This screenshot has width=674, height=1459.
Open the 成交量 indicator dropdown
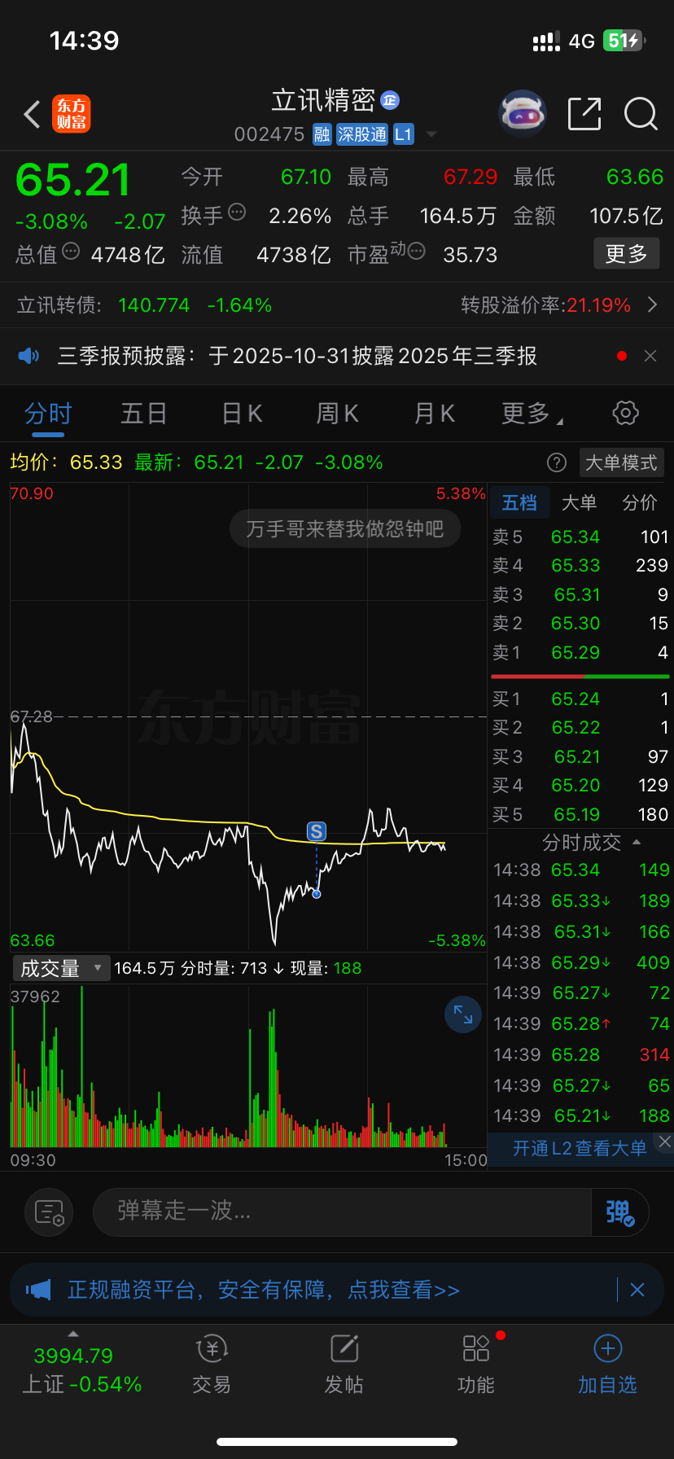61,968
